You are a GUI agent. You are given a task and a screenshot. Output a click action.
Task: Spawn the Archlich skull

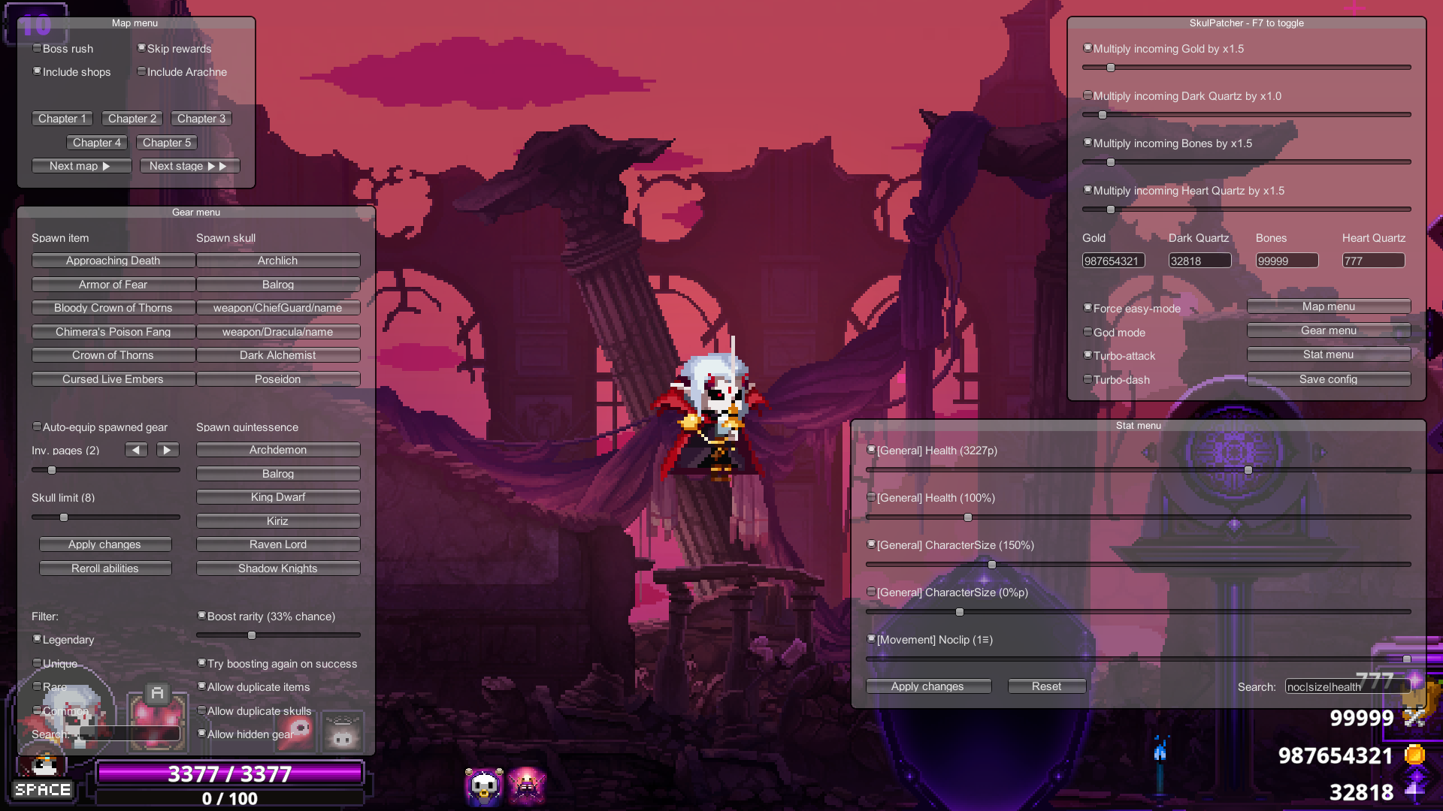(x=278, y=261)
